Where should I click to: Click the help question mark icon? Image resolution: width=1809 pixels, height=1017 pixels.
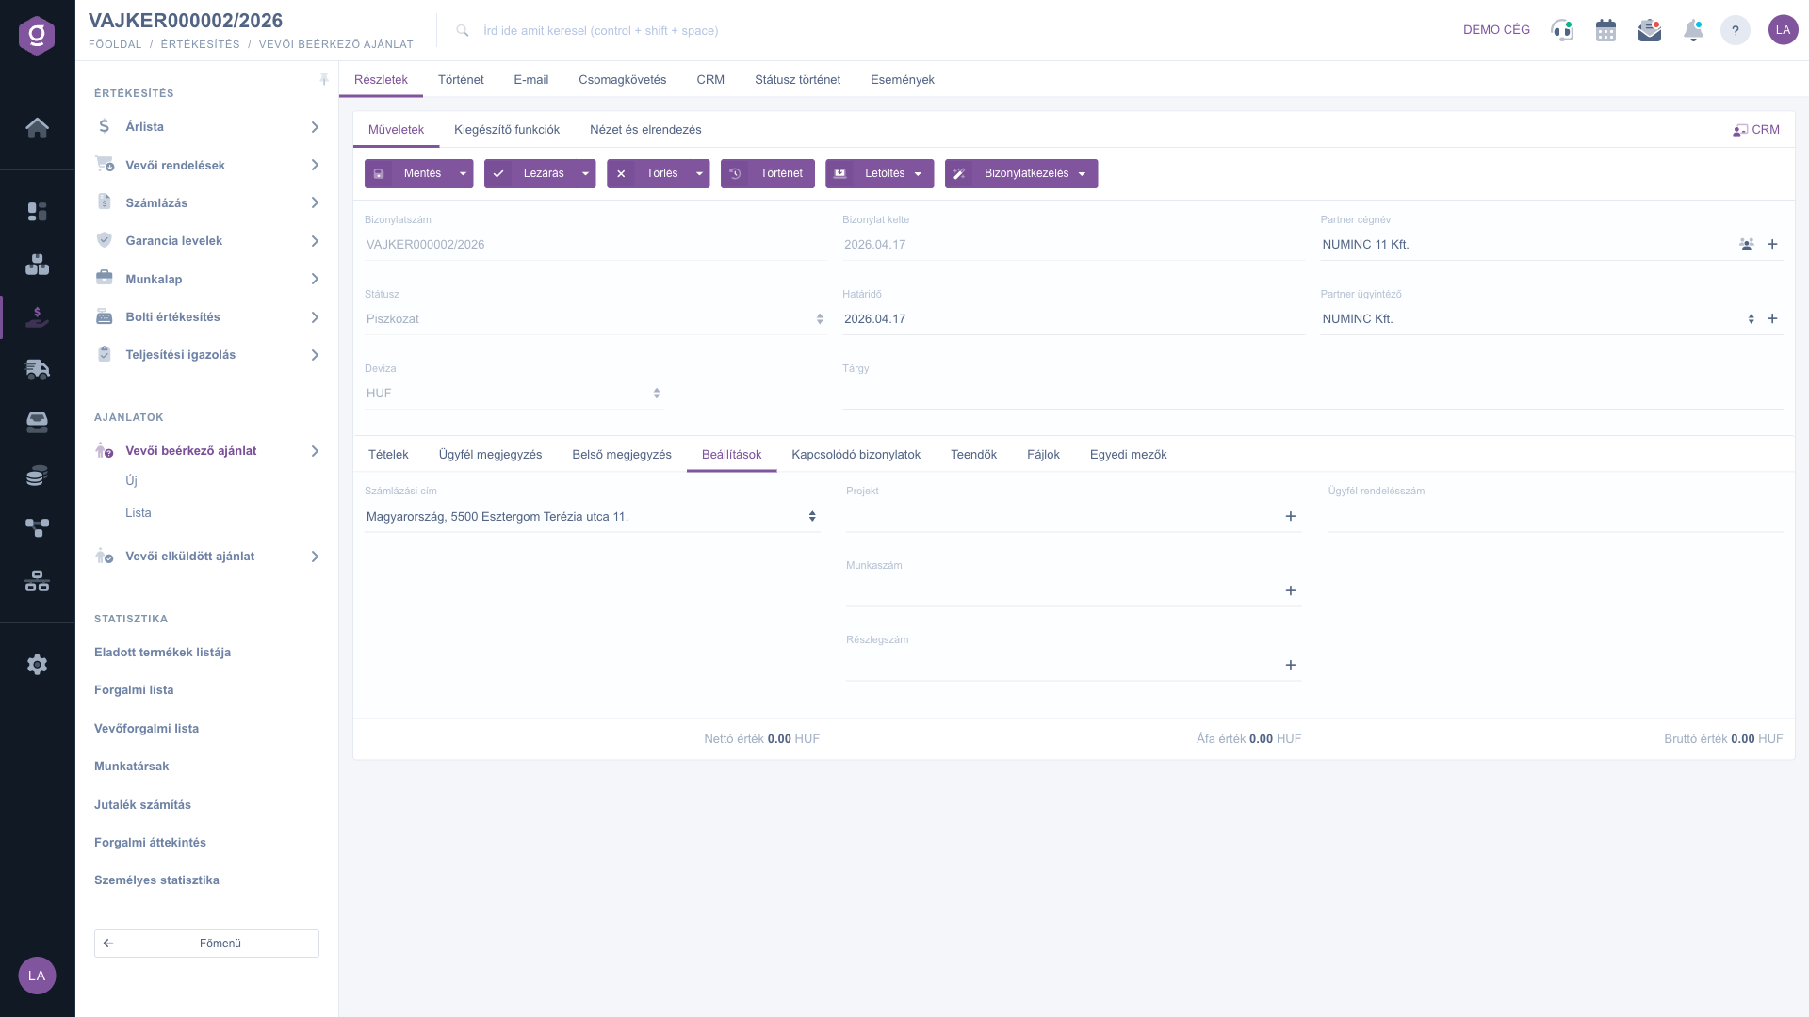[x=1736, y=30]
